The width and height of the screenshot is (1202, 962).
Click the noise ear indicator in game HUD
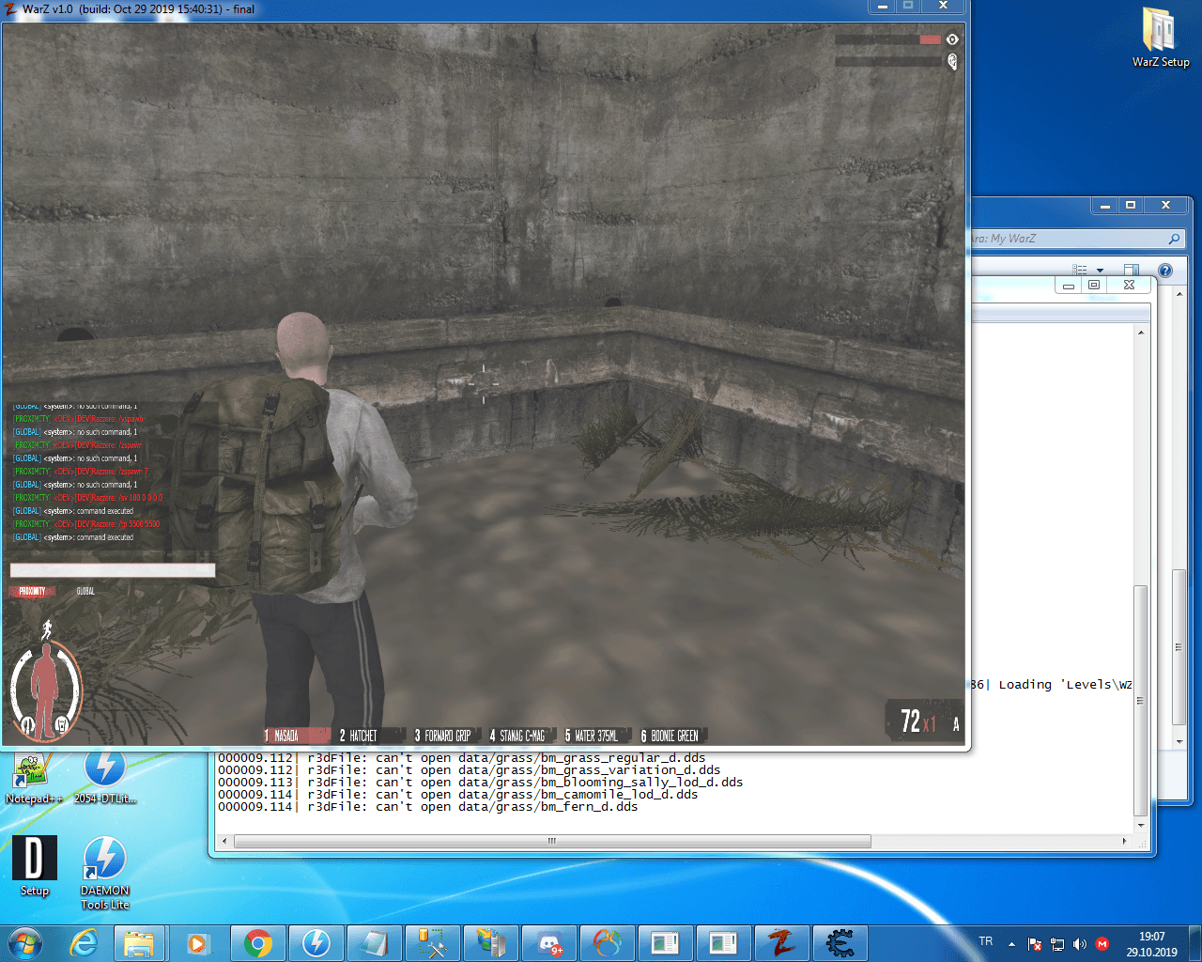click(x=952, y=62)
